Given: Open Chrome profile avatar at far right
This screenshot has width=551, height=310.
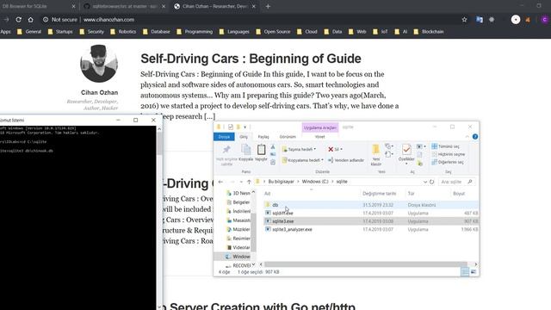Looking at the screenshot, I should click(x=545, y=20).
